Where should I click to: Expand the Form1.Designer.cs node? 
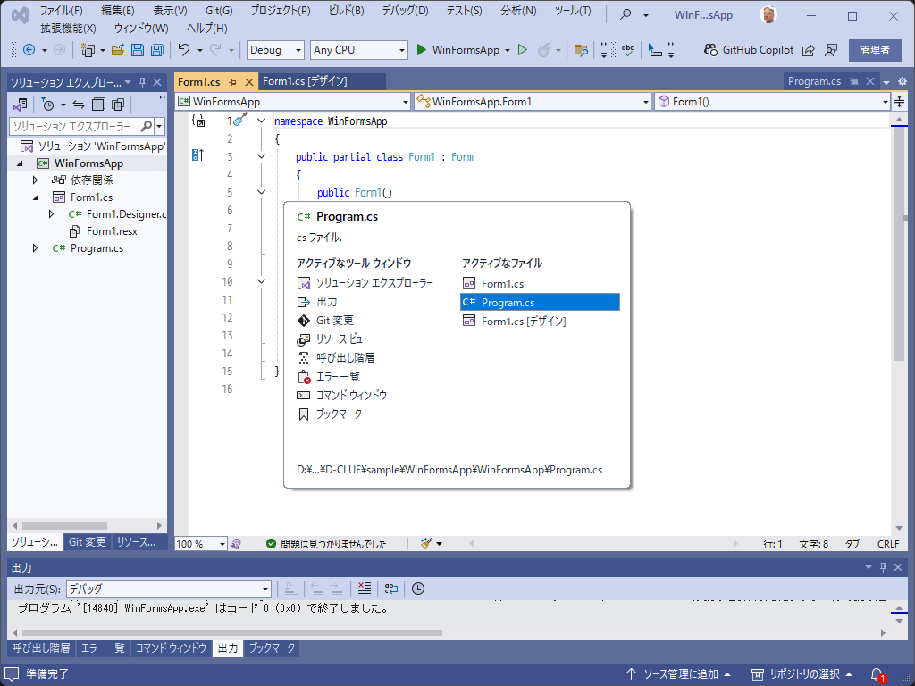51,214
